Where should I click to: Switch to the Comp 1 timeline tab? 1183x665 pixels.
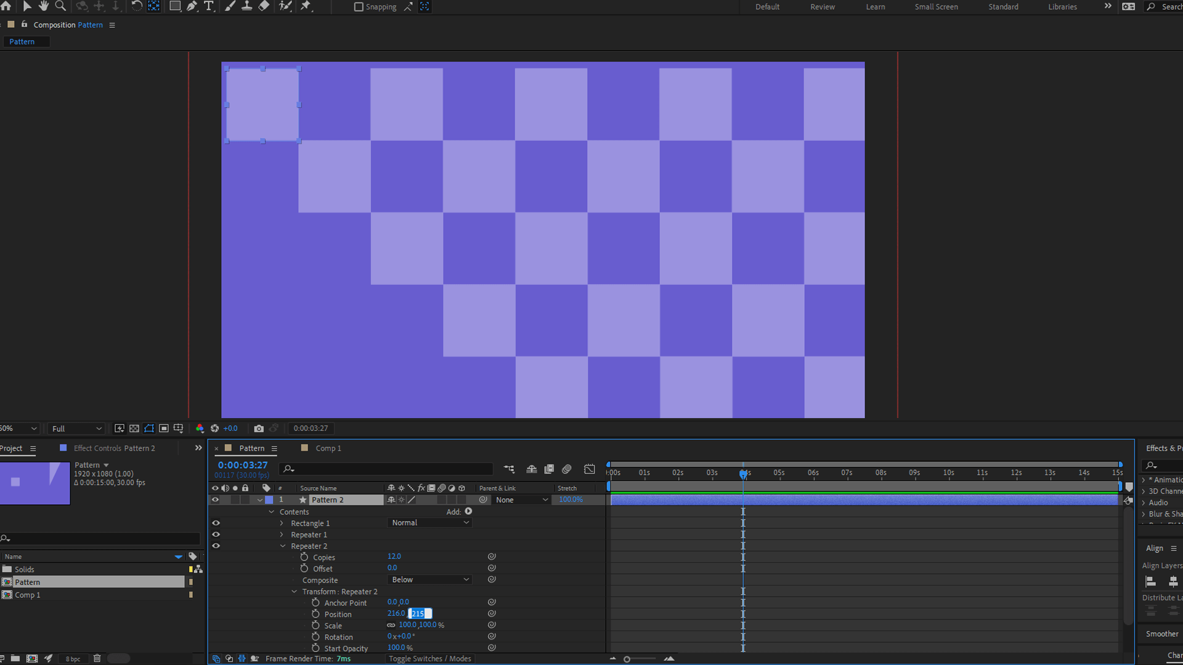click(x=328, y=448)
